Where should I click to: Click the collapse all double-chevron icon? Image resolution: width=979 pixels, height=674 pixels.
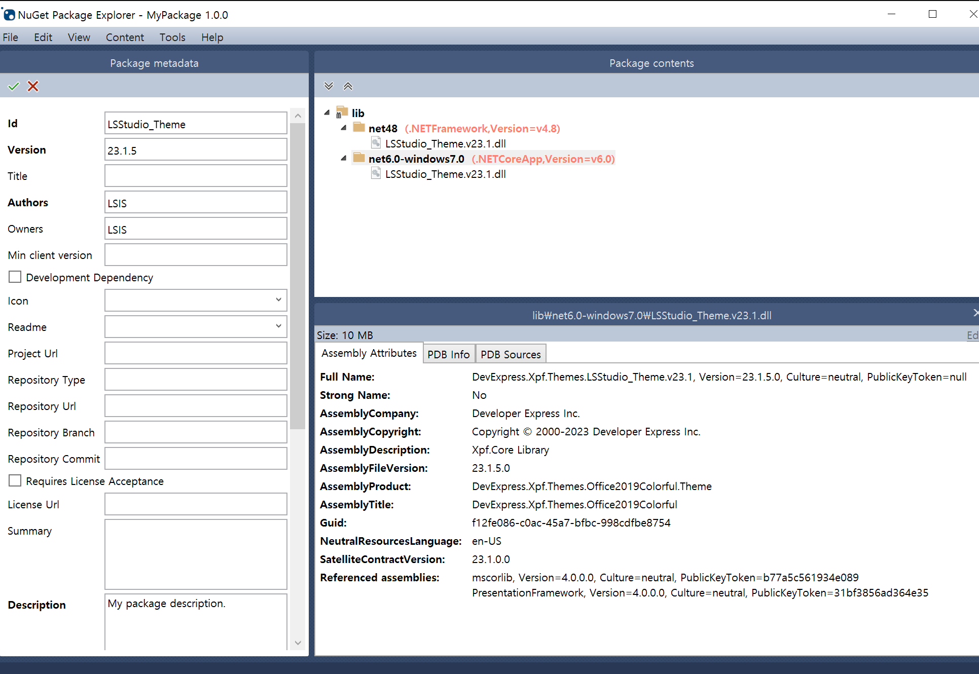pos(348,86)
